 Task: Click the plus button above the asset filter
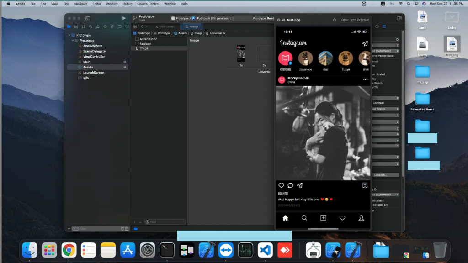(x=135, y=222)
